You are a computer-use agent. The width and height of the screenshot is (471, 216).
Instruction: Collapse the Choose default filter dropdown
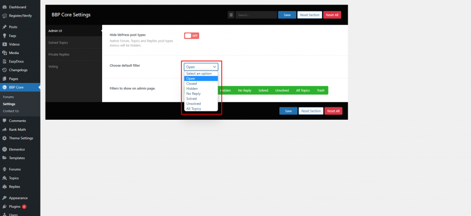[x=201, y=67]
